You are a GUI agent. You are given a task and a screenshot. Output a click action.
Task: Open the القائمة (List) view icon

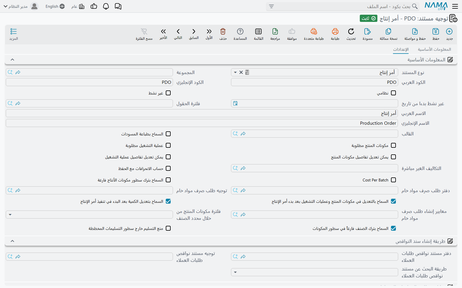258,31
